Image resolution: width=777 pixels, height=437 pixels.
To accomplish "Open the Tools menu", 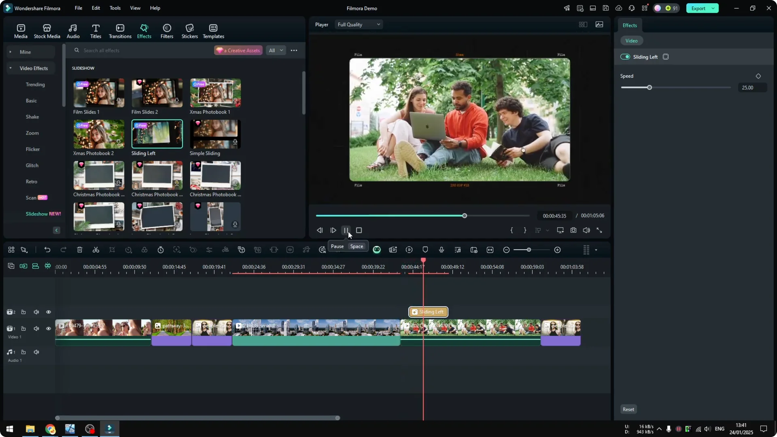I will [x=115, y=8].
